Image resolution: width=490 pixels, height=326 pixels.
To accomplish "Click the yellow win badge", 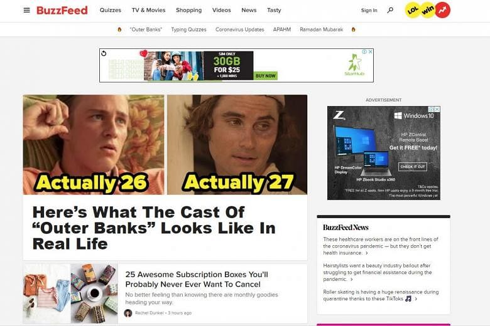I will point(428,10).
